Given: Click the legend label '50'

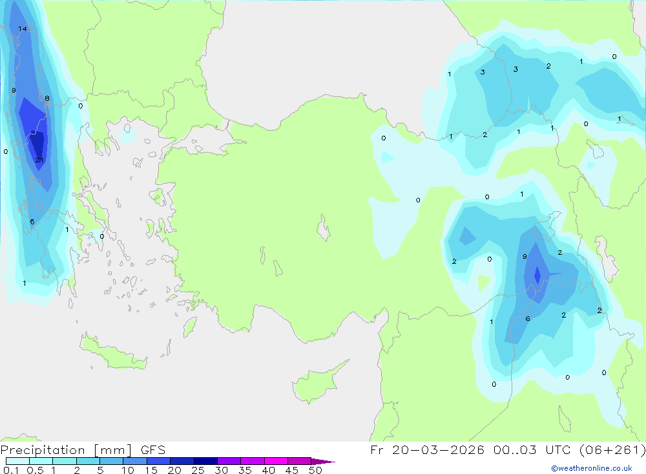Looking at the screenshot, I should coord(315,470).
